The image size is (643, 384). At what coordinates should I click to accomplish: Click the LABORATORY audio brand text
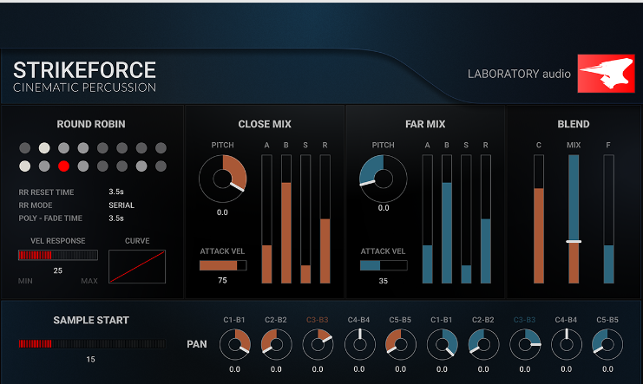tap(519, 74)
